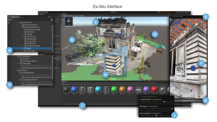The height and width of the screenshot is (122, 217).
Task: Select the Red sphere material asset
Action: [154, 90]
